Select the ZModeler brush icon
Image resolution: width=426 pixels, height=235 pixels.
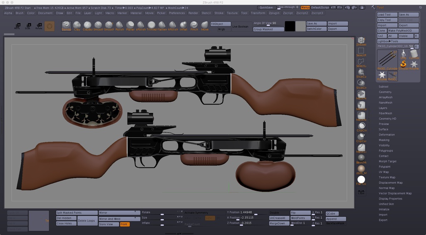click(x=361, y=41)
